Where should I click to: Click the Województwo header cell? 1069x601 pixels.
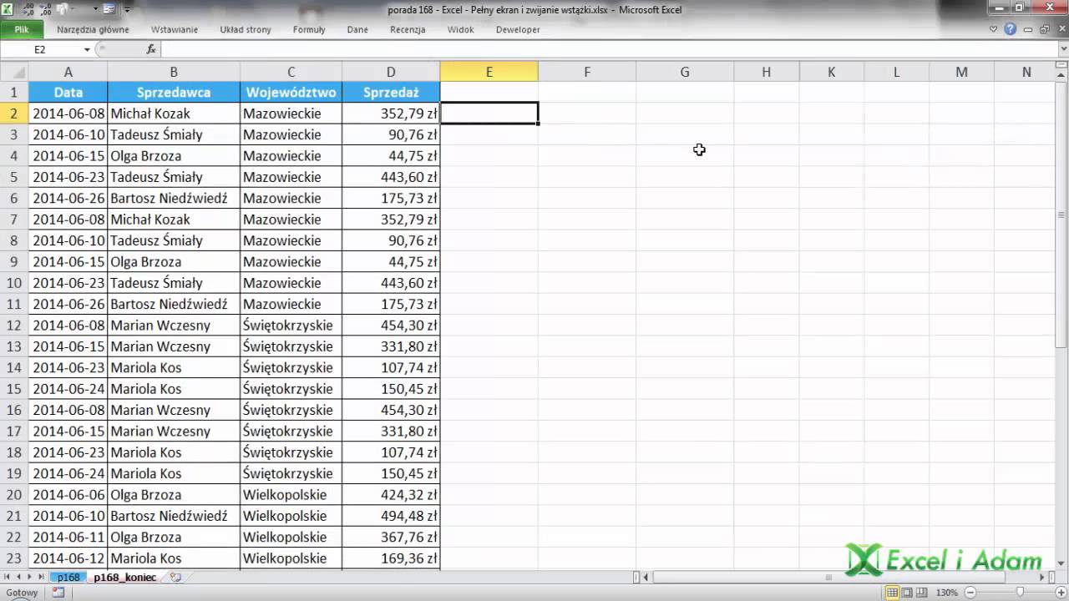(x=291, y=92)
